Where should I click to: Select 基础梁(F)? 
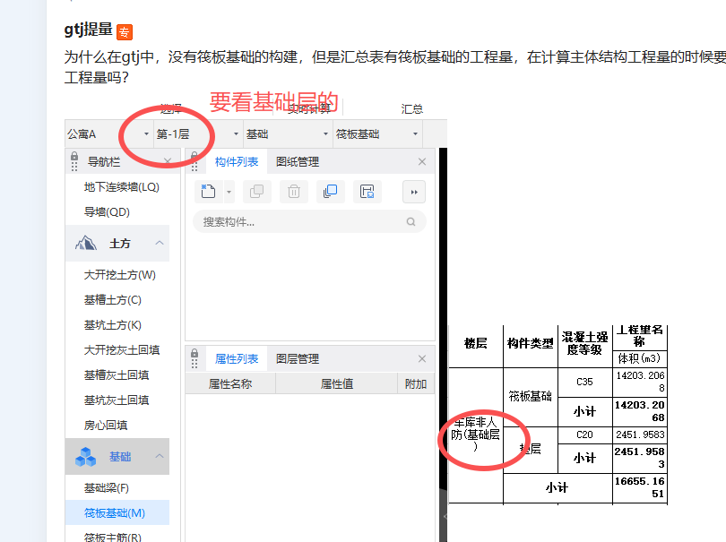click(x=107, y=488)
